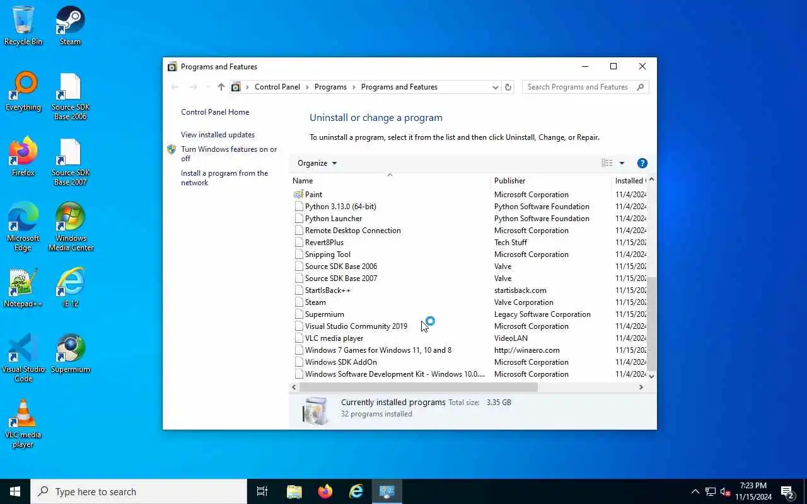
Task: Open the Microsoft Edge desktop shortcut
Action: click(23, 227)
